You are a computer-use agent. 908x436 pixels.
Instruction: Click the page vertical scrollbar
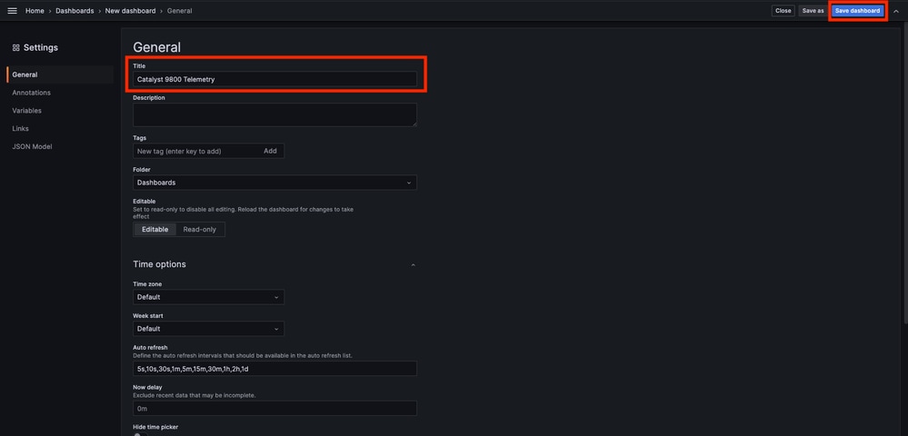point(904,173)
